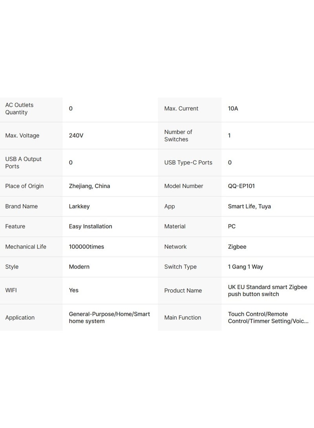Click the Zhejiang, China origin value

coord(89,186)
